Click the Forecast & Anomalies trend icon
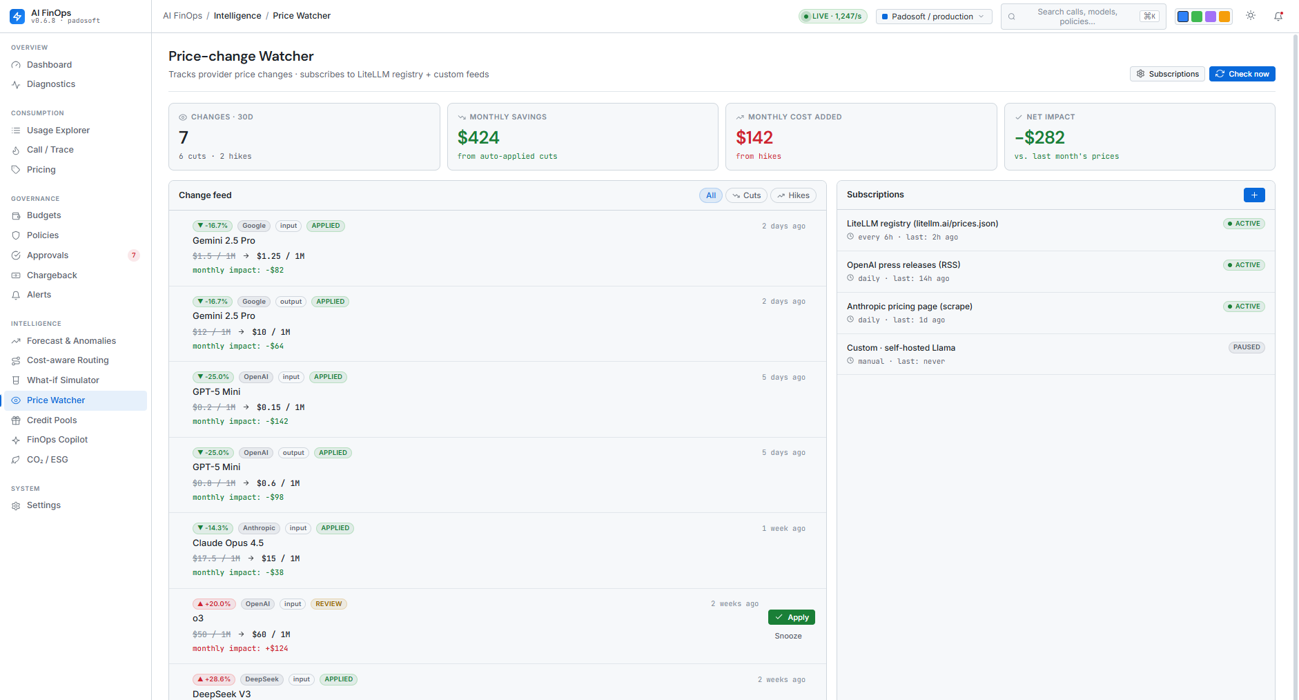The width and height of the screenshot is (1299, 700). click(16, 341)
